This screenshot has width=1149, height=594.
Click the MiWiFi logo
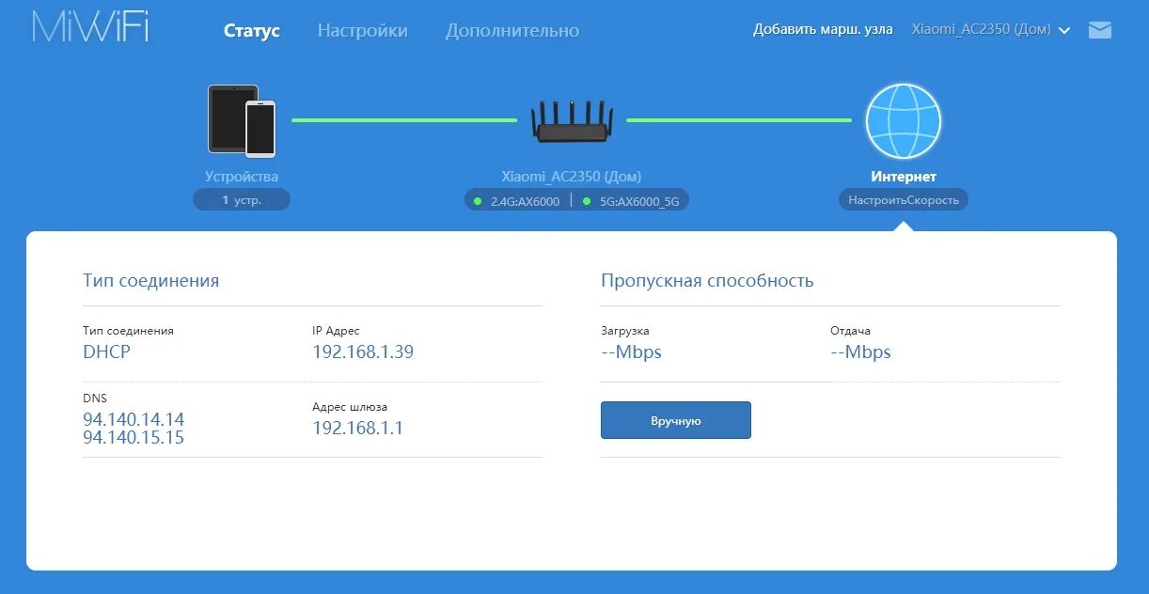(x=89, y=27)
